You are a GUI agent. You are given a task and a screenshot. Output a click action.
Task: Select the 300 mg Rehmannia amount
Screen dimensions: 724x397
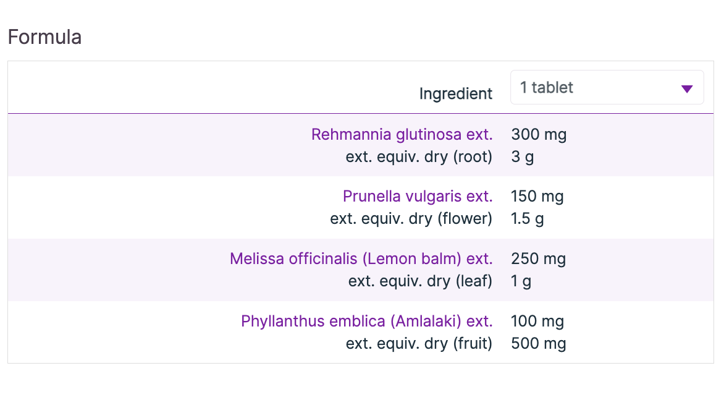tap(539, 134)
